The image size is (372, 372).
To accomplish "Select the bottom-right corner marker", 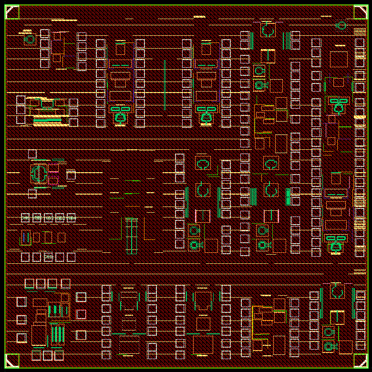I will [x=360, y=361].
